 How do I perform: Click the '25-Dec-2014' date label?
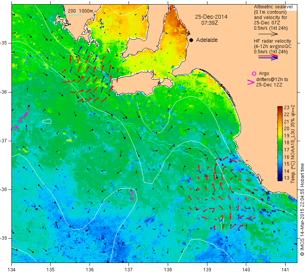click(x=211, y=17)
